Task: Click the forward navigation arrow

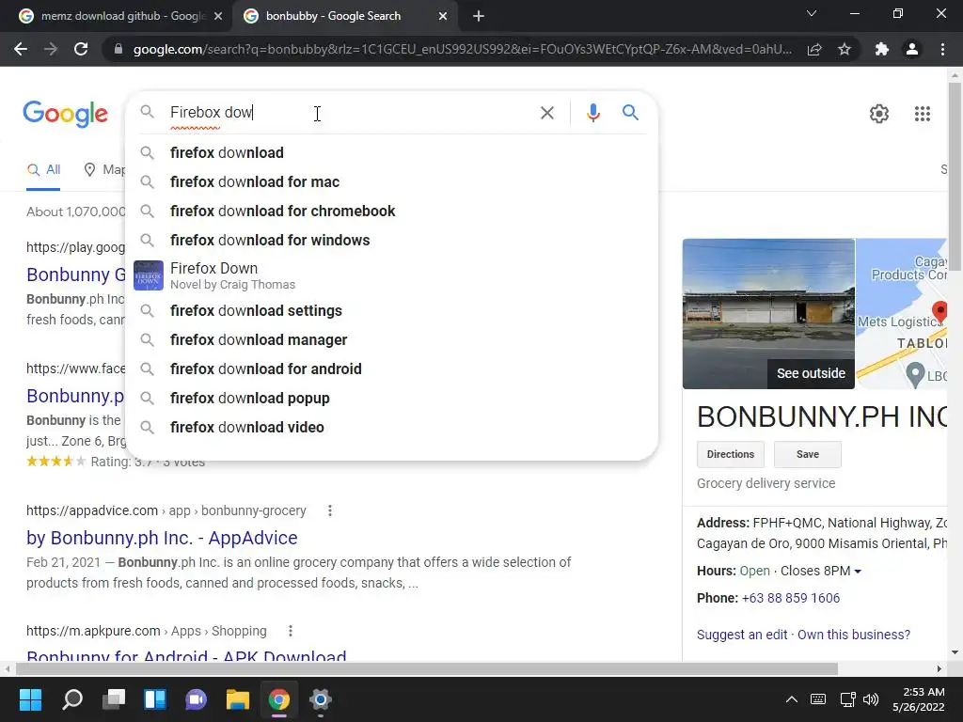Action: [x=51, y=49]
